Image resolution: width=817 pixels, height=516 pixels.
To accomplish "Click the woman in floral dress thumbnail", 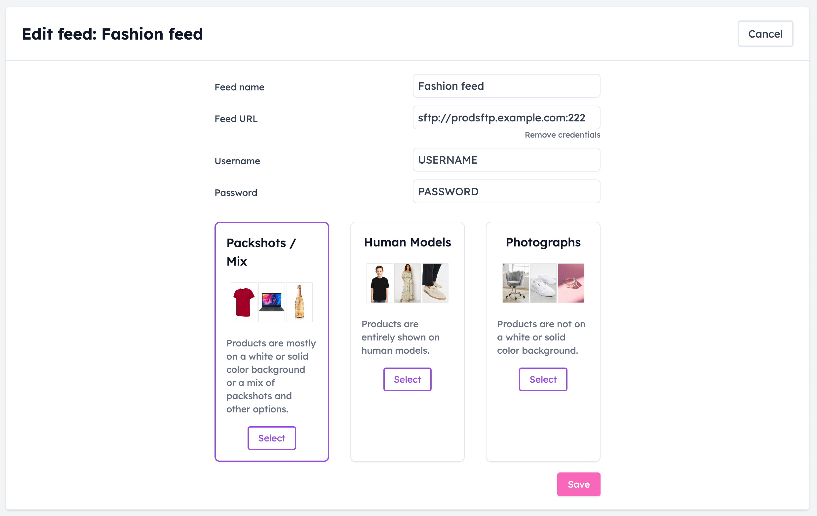I will 408,283.
